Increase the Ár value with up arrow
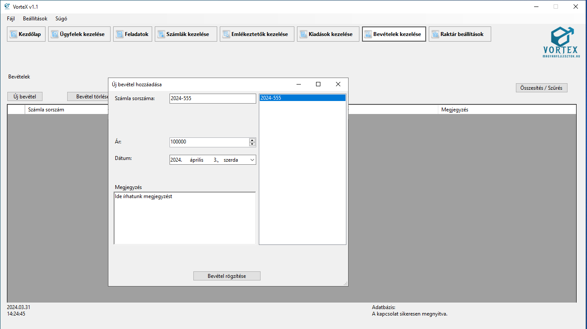587x329 pixels. point(252,140)
